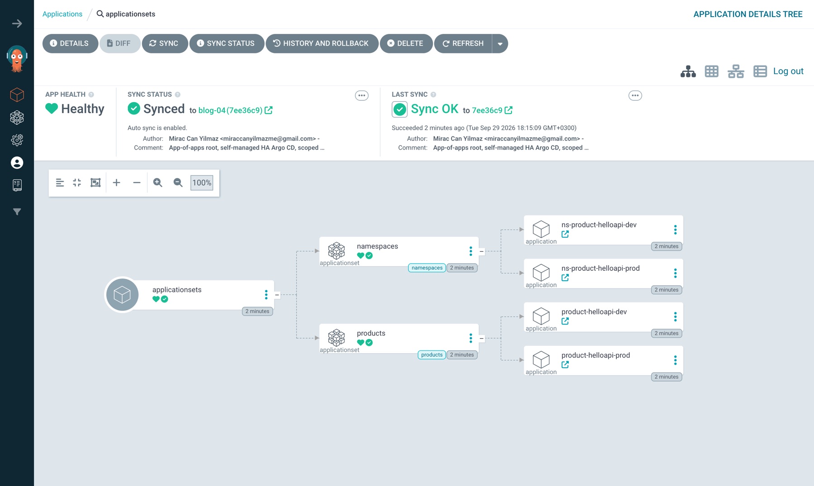Switch to list view icon
This screenshot has height=486, width=814.
tap(760, 71)
